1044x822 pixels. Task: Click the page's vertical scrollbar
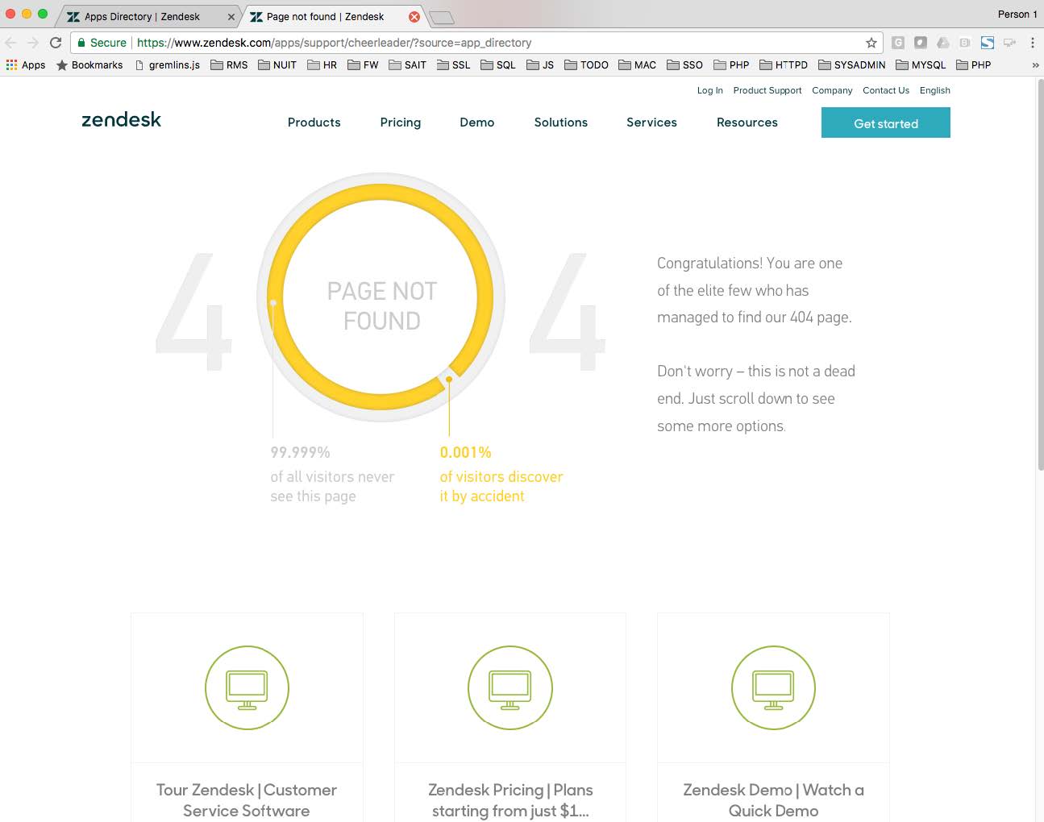[x=1038, y=274]
